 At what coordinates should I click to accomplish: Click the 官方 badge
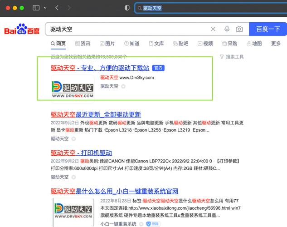[x=158, y=68]
